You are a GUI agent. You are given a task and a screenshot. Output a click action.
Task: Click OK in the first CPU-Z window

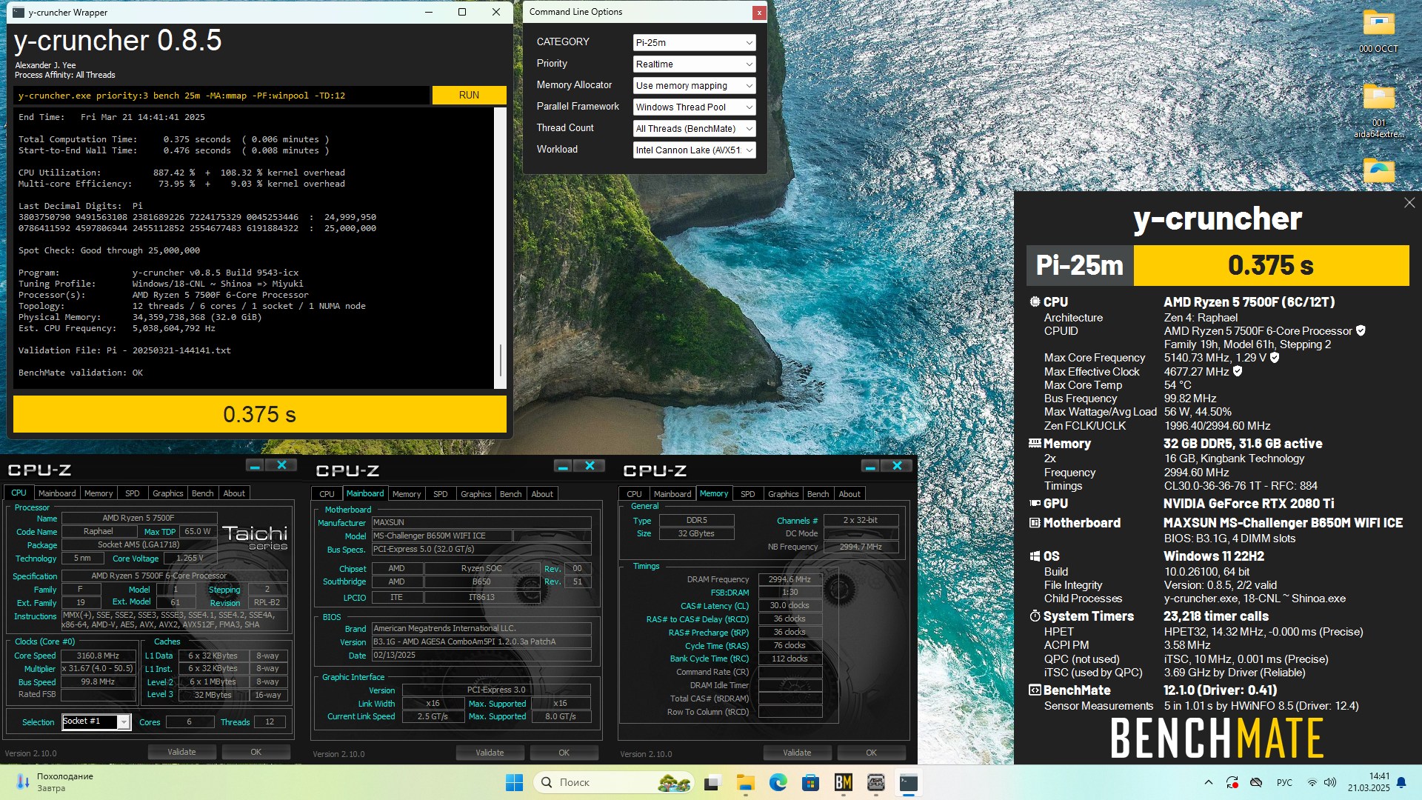tap(256, 752)
